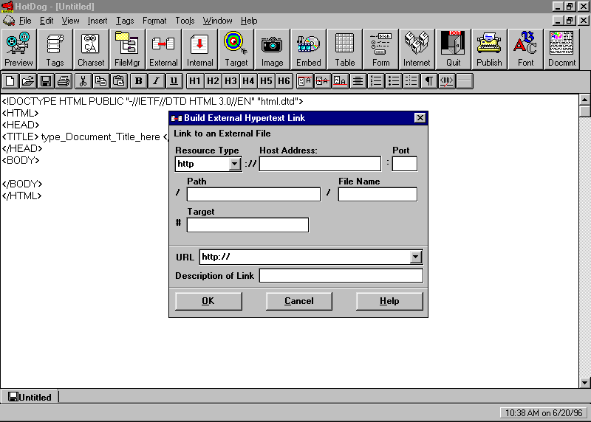Screen dimensions: 591x422
Task: Open the Font toolbar button
Action: pos(525,49)
